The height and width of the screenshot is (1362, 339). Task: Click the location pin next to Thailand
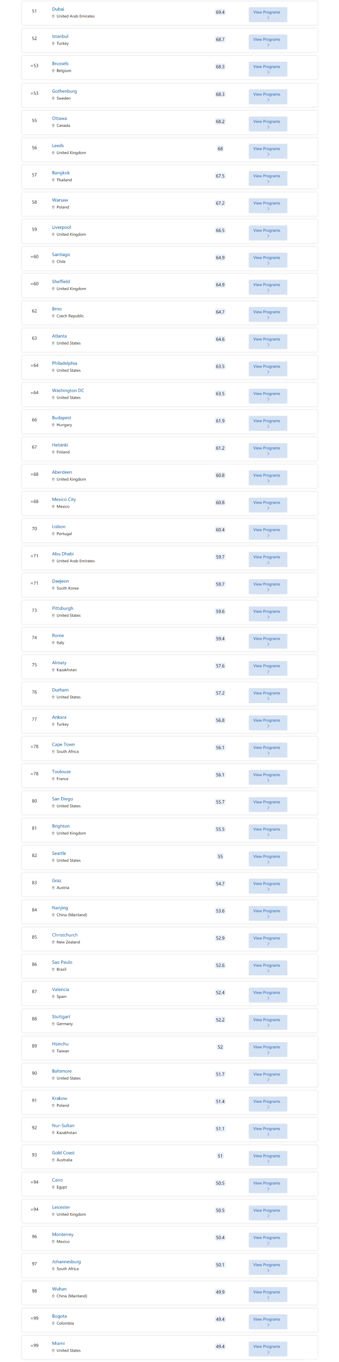(x=53, y=180)
